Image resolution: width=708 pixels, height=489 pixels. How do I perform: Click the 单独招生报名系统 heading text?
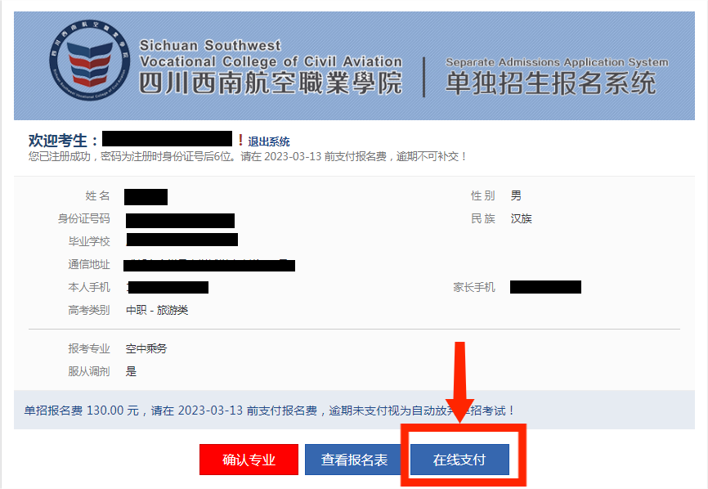(550, 83)
